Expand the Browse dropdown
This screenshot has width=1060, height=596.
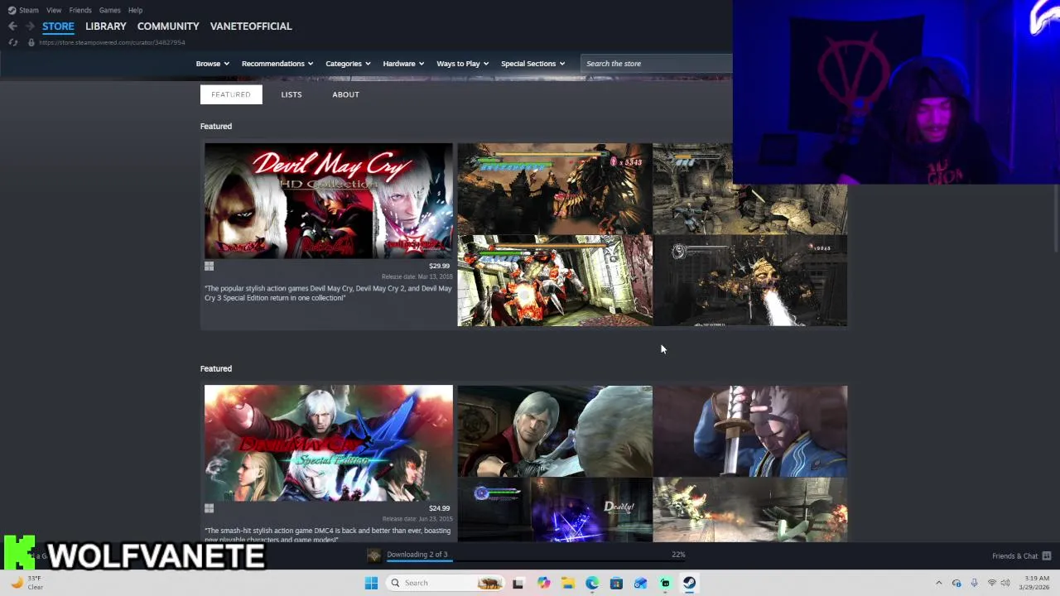click(x=212, y=64)
